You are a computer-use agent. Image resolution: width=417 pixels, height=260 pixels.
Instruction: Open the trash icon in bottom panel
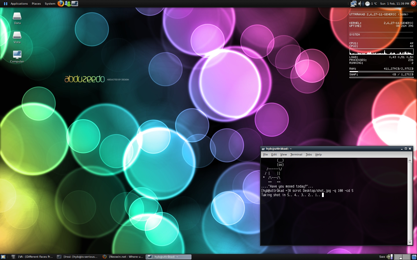414,257
